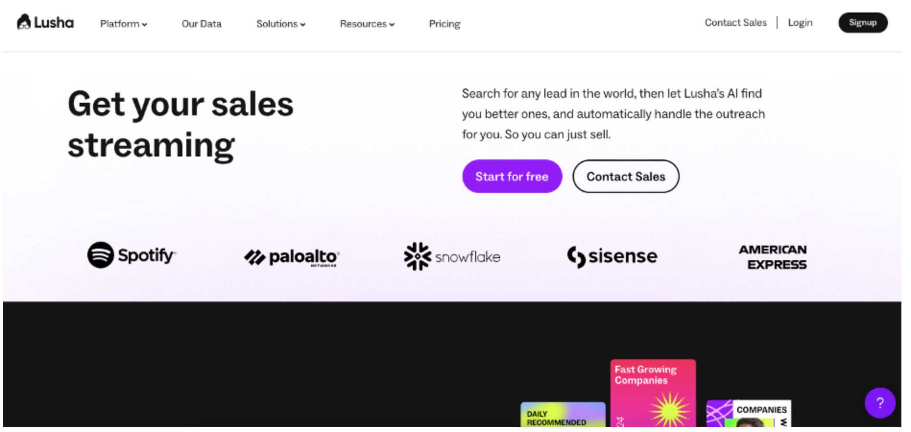The width and height of the screenshot is (911, 432).
Task: Open the Fast Growing Companies card
Action: (x=653, y=393)
